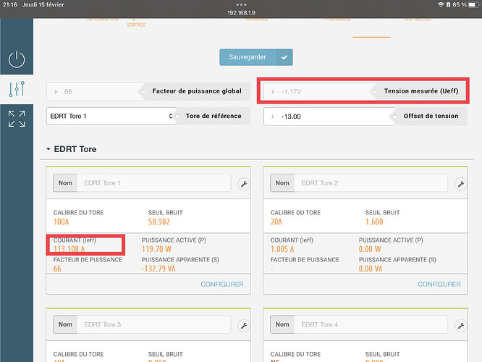Toggle fullscreen with the expand arrows icon

(x=17, y=119)
